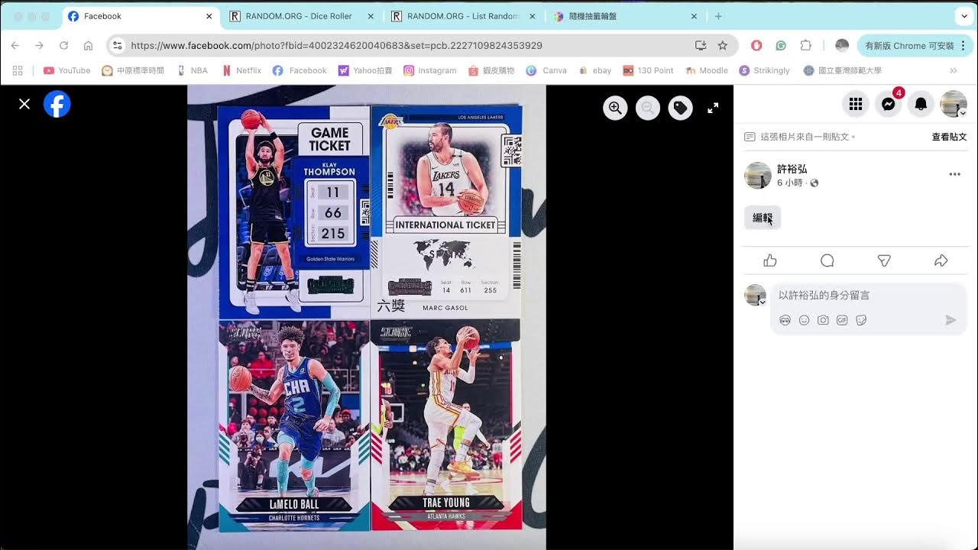Viewport: 978px width, 550px height.
Task: Open the Chrome profile avatar
Action: 842,46
